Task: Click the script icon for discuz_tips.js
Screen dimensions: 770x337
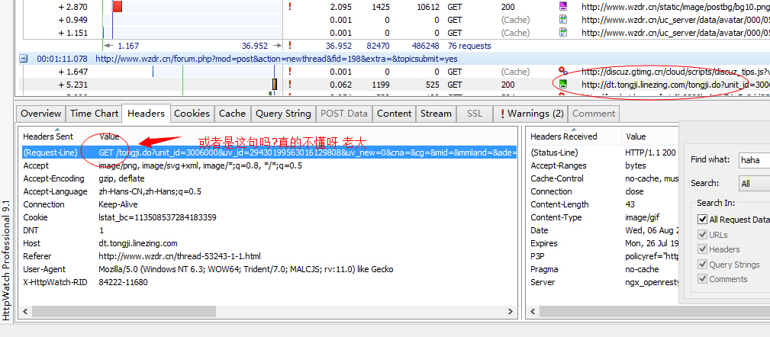Action: [x=563, y=72]
